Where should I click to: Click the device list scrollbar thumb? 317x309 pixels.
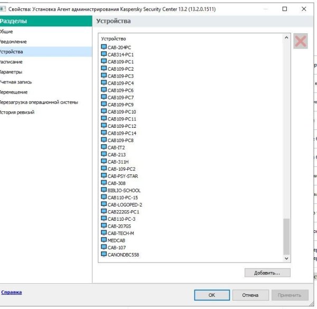[286, 237]
